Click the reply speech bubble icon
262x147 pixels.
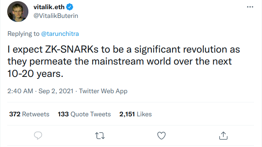click(38, 135)
